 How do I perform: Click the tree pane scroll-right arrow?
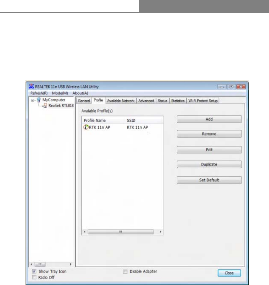click(70, 264)
